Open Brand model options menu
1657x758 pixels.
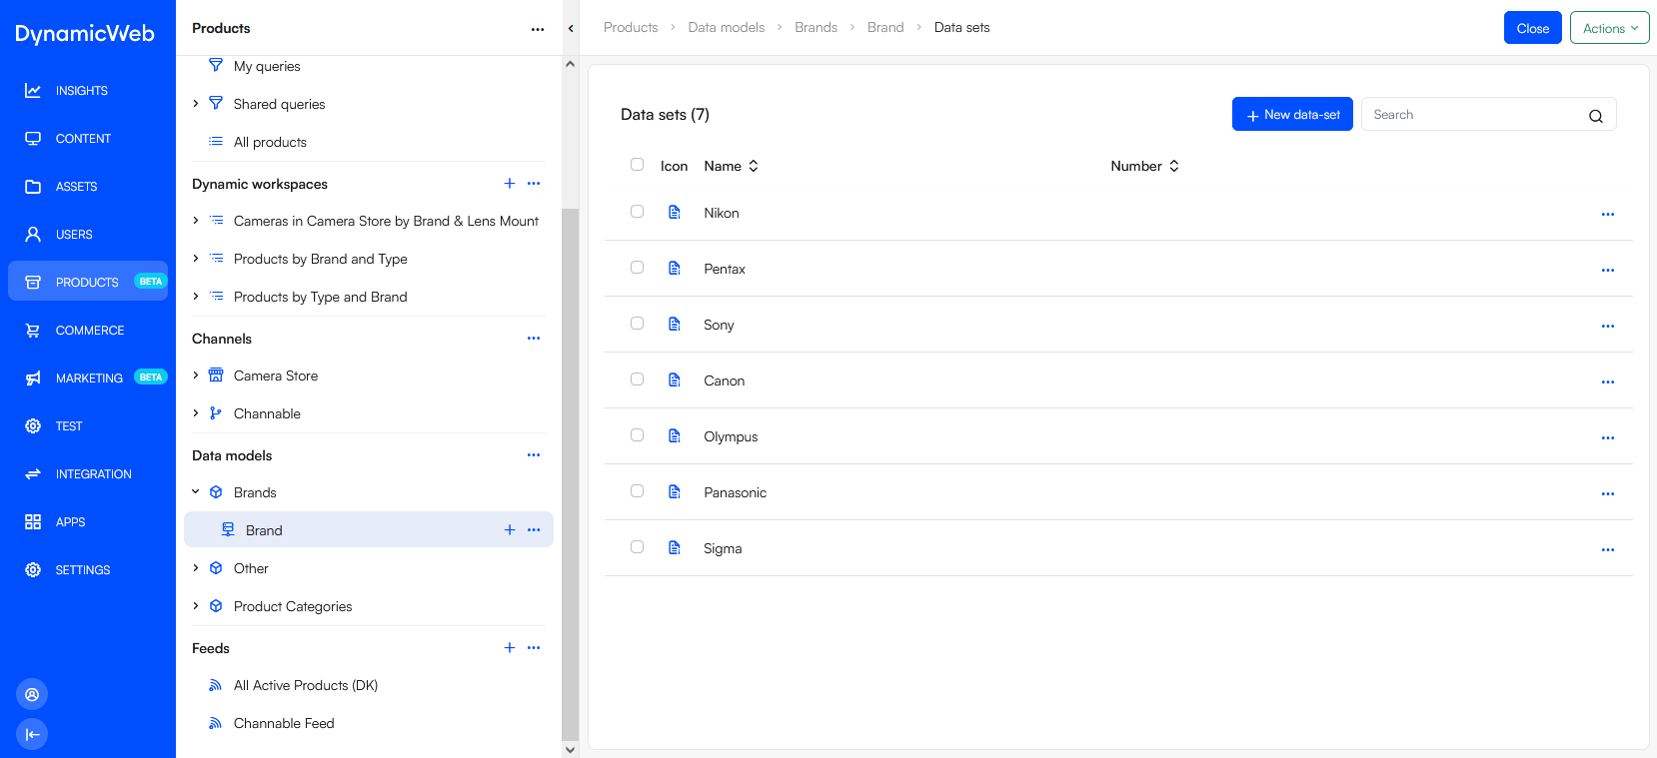pyautogui.click(x=534, y=530)
